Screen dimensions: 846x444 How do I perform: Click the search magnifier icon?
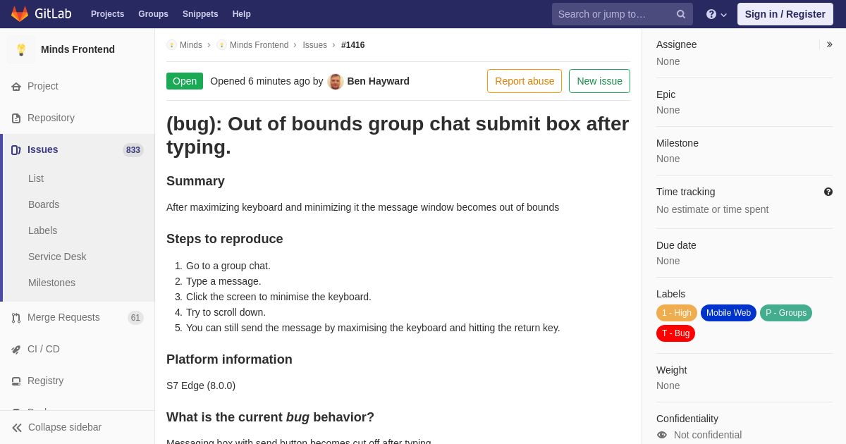pyautogui.click(x=681, y=14)
